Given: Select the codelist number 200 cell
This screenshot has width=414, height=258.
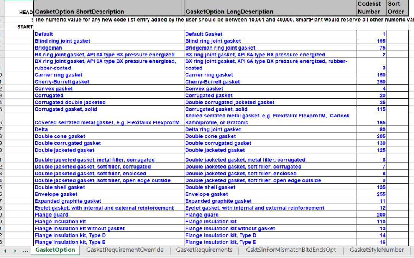Looking at the screenshot, I should [x=371, y=215].
